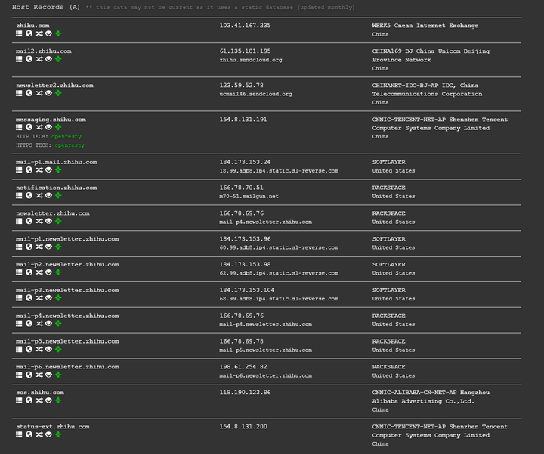Click the green crosshair icon under mail-p2.newsletter.zhihu.com
This screenshot has width=544, height=454.
(58, 272)
